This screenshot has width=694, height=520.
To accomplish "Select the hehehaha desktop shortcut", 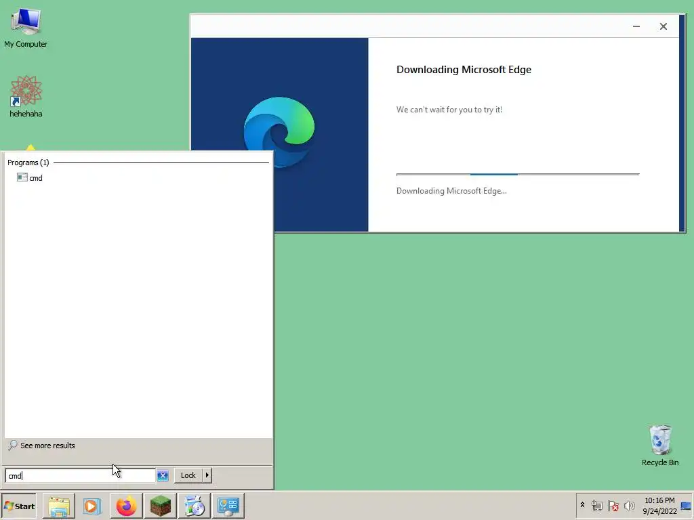I will click(26, 96).
